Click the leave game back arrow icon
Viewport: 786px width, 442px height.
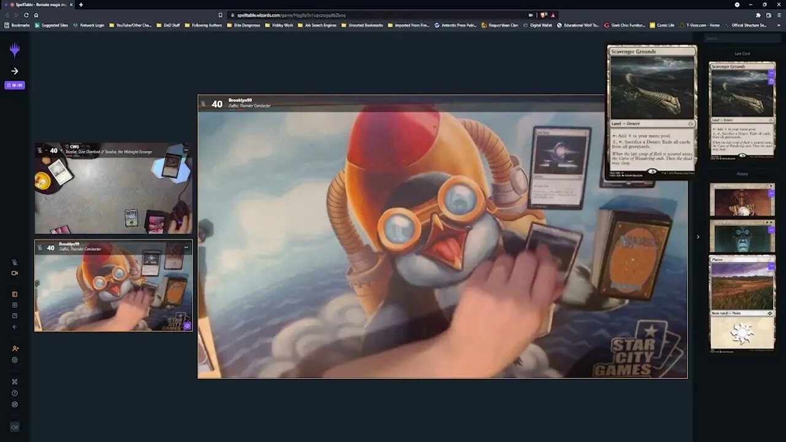tap(15, 327)
